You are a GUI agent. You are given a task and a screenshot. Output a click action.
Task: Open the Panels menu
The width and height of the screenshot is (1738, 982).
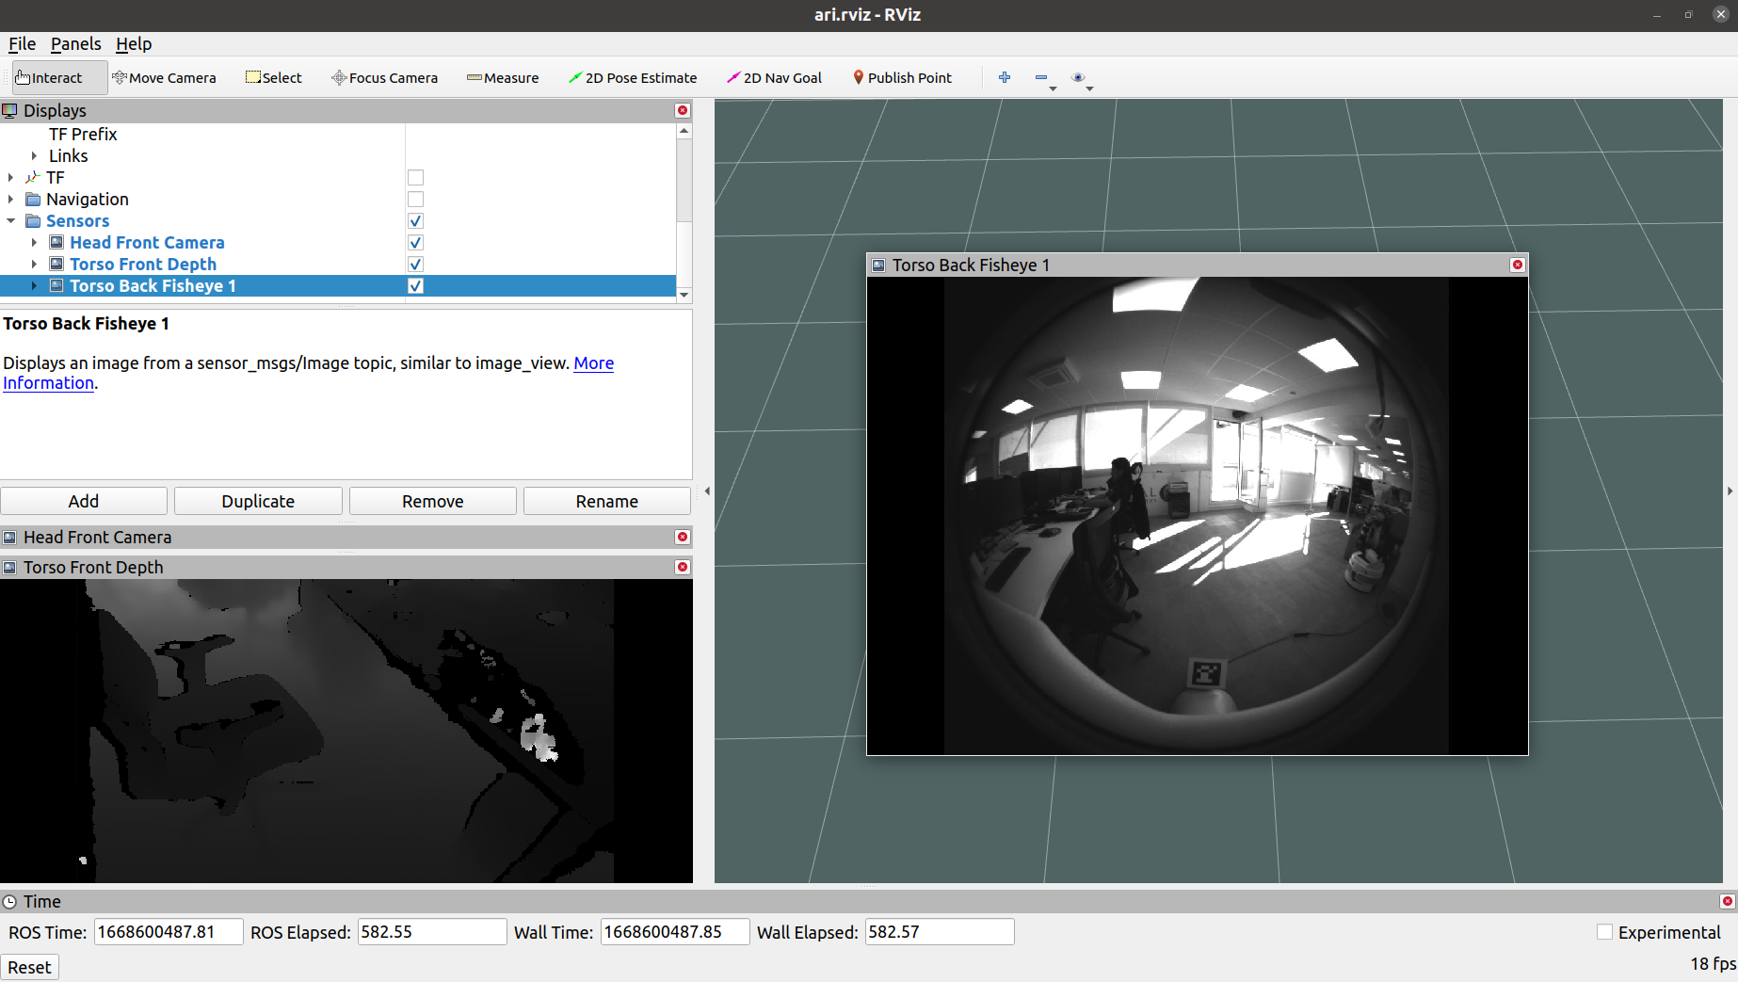(x=75, y=43)
